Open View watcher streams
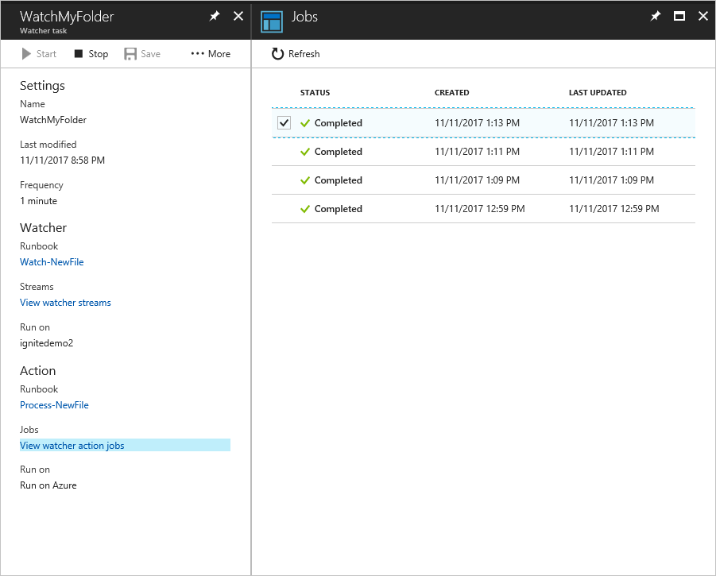This screenshot has width=716, height=576. click(x=65, y=302)
